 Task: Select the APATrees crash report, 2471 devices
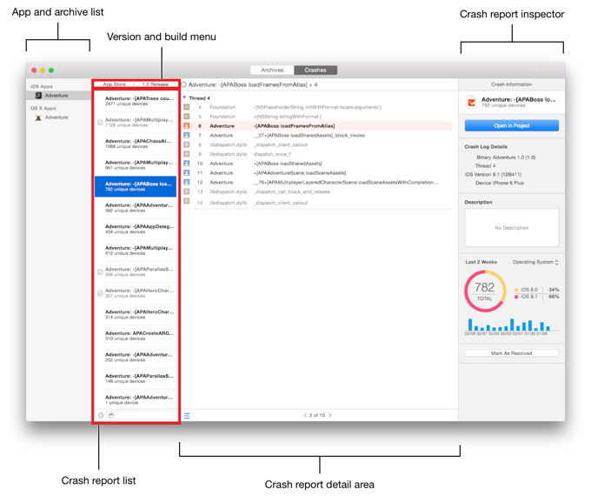[x=136, y=101]
